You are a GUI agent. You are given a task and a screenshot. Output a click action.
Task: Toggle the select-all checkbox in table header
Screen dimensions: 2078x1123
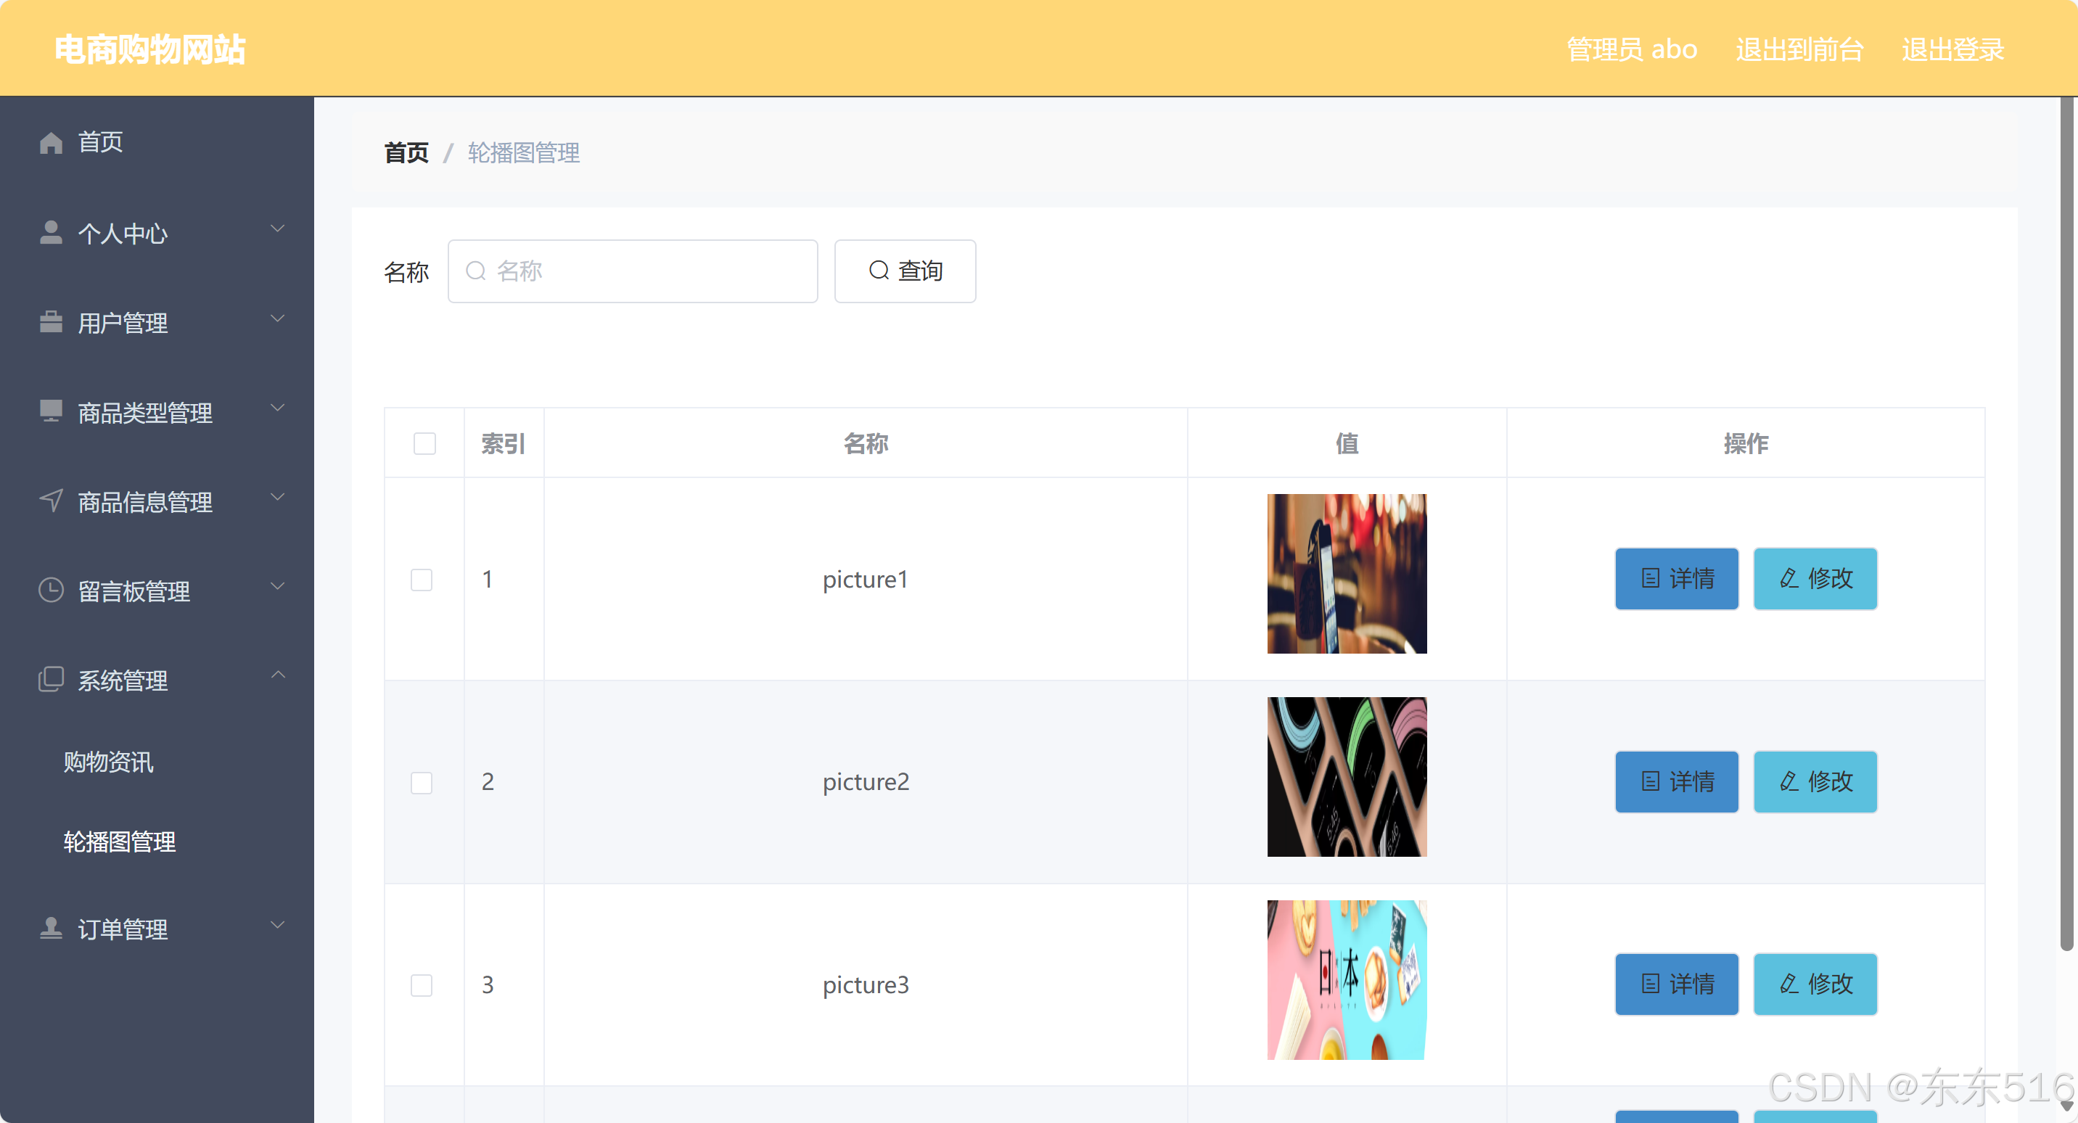(x=424, y=444)
